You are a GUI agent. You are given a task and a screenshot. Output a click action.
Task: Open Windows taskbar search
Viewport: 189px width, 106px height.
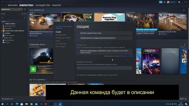click(x=7, y=104)
